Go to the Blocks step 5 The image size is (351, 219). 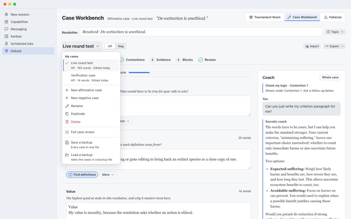click(x=185, y=60)
